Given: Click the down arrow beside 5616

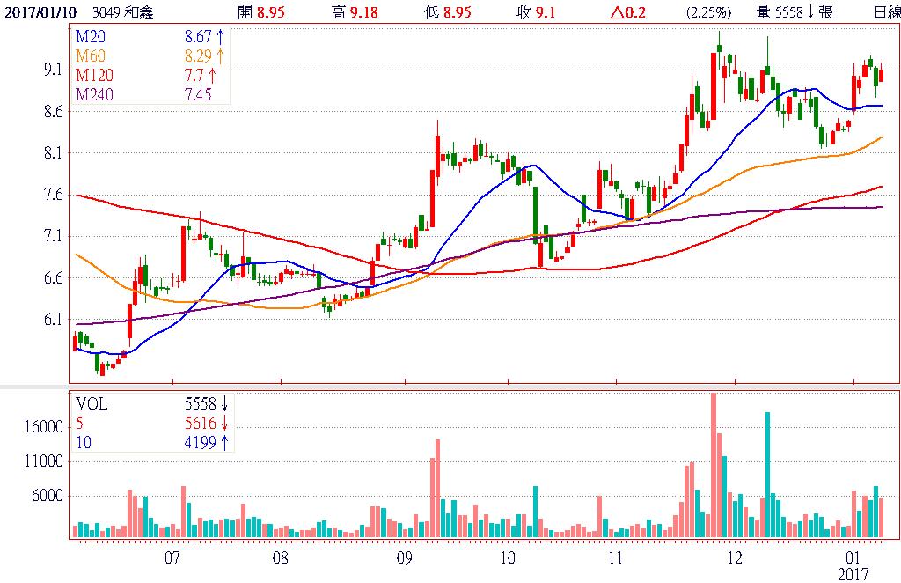Looking at the screenshot, I should coord(224,423).
